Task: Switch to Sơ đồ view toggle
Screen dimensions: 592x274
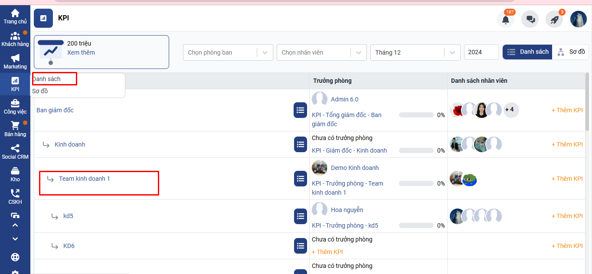Action: (x=571, y=52)
